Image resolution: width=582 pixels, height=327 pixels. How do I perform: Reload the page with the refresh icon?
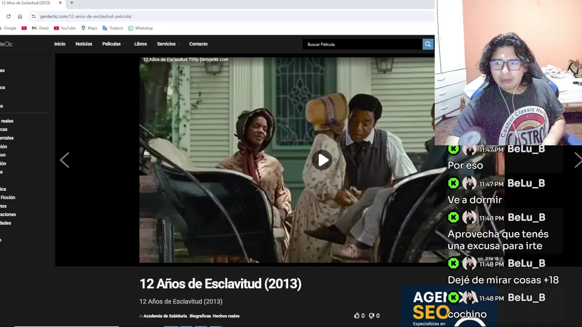pyautogui.click(x=8, y=16)
